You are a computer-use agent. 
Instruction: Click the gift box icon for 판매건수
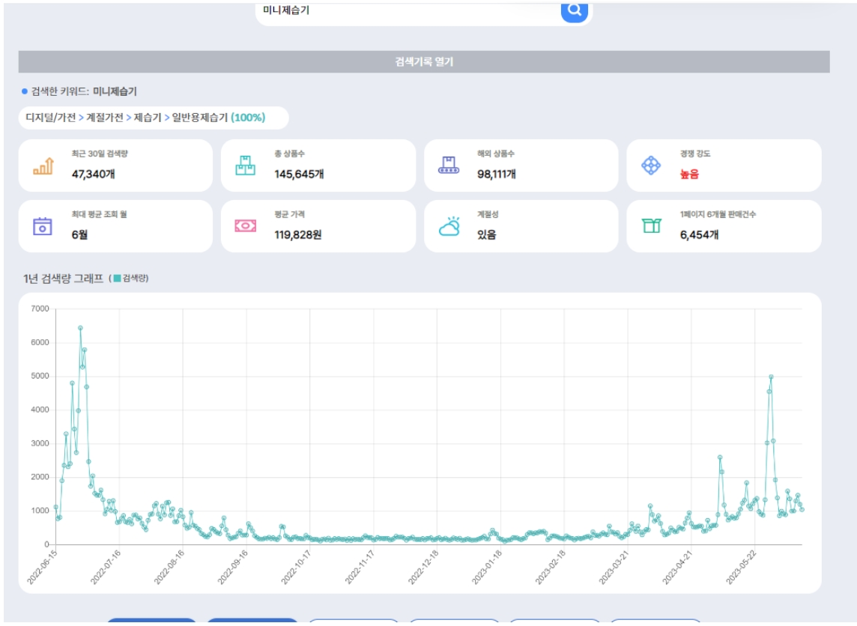pyautogui.click(x=652, y=225)
